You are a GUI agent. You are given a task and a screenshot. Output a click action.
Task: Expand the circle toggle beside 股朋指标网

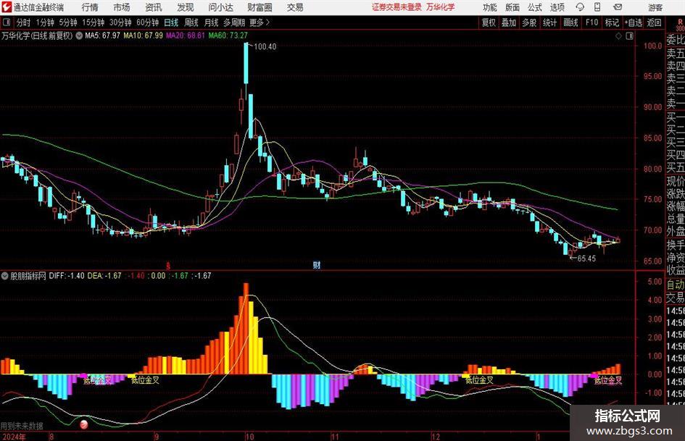[5, 276]
